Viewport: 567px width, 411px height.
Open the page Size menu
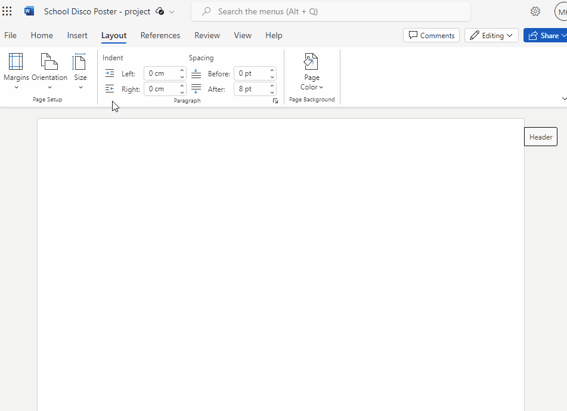(x=80, y=71)
